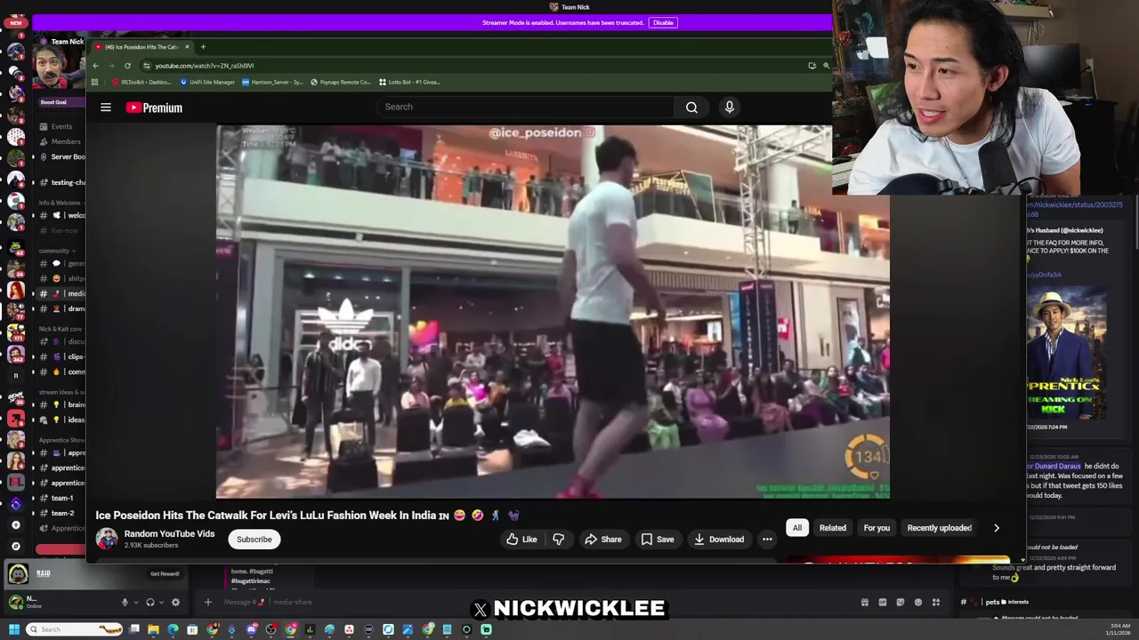
Task: Click the plus attachment button in Discord
Action: coord(207,602)
